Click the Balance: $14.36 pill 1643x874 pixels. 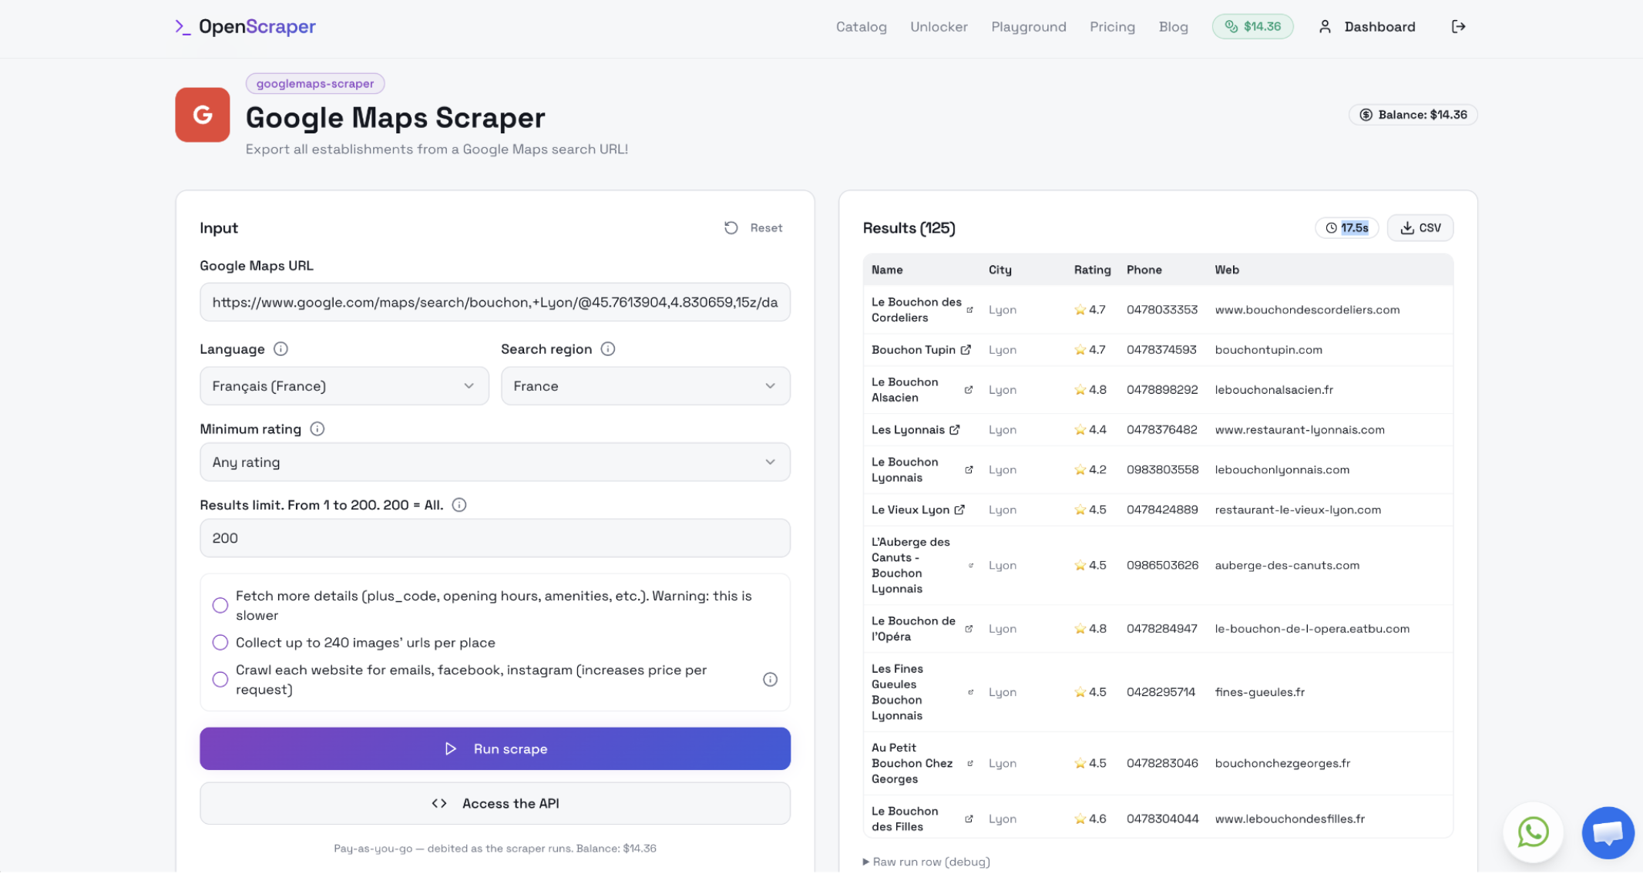1413,115
